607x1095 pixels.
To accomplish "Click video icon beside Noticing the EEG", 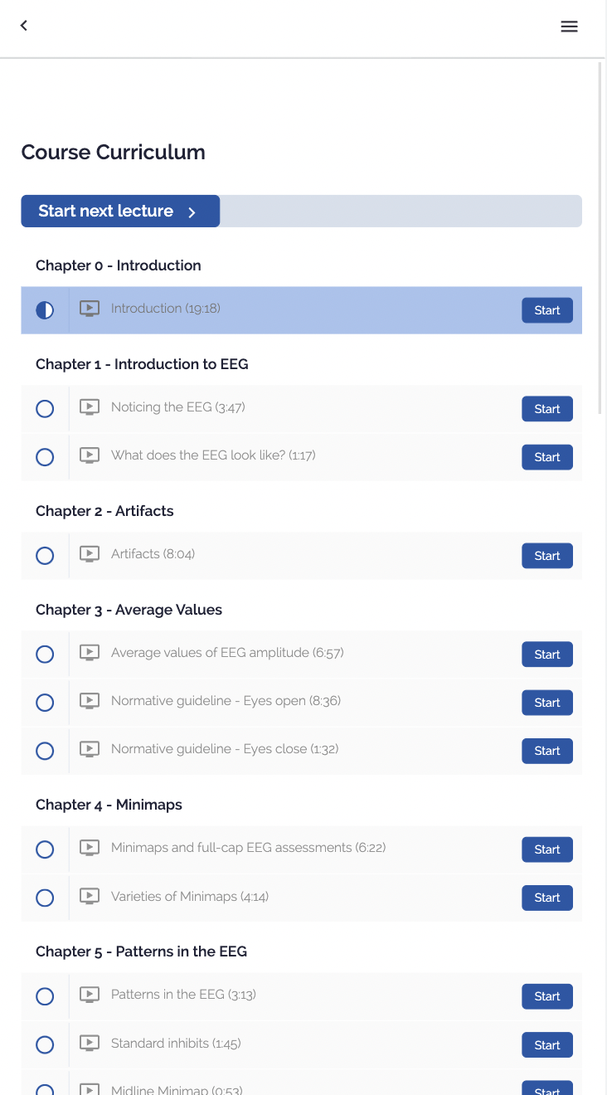I will click(x=90, y=407).
